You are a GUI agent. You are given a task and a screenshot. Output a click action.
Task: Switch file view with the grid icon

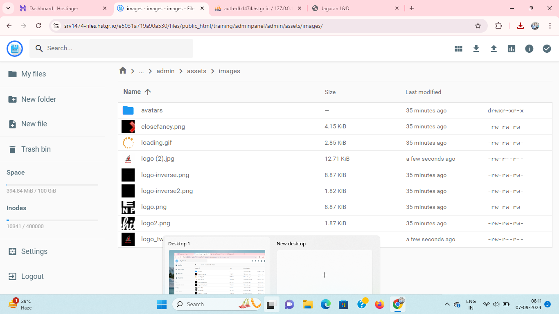coord(458,49)
